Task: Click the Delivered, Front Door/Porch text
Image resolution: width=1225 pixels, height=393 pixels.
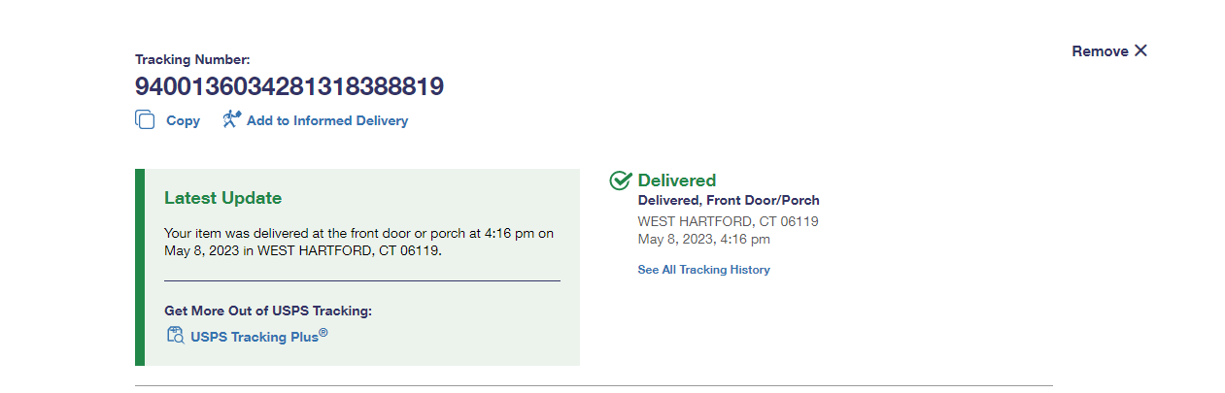Action: click(728, 201)
